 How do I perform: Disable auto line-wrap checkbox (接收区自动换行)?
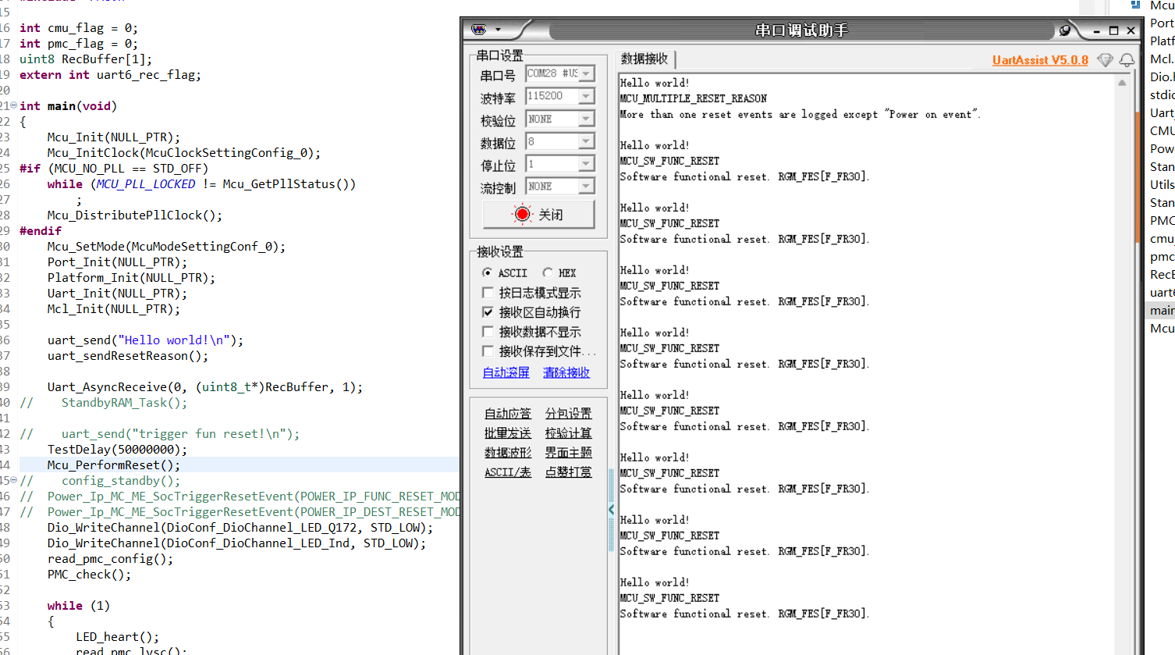click(x=488, y=312)
